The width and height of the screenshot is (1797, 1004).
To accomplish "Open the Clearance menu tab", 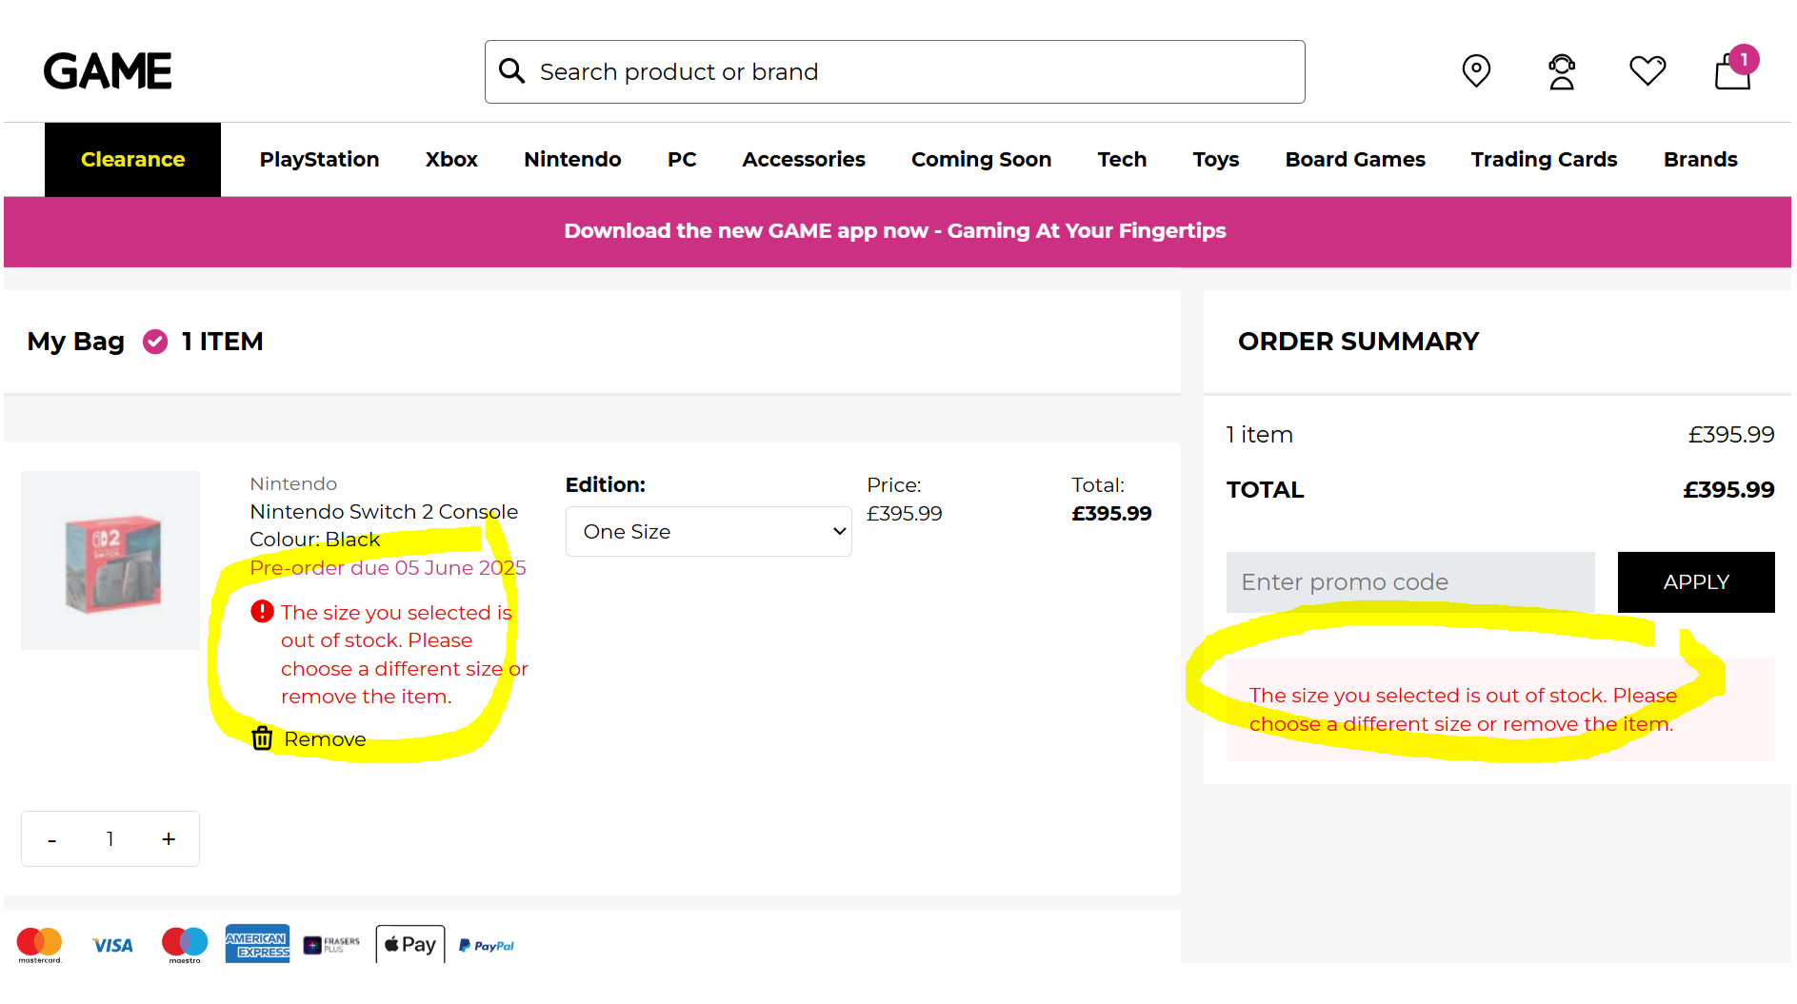I will click(132, 160).
